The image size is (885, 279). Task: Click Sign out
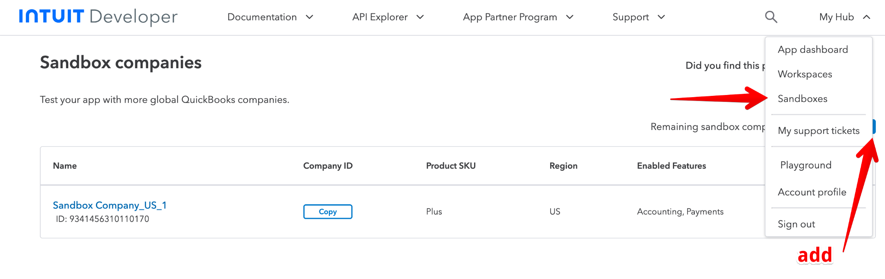click(796, 224)
